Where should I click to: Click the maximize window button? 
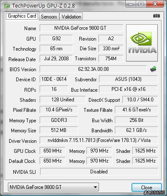click(141, 4)
